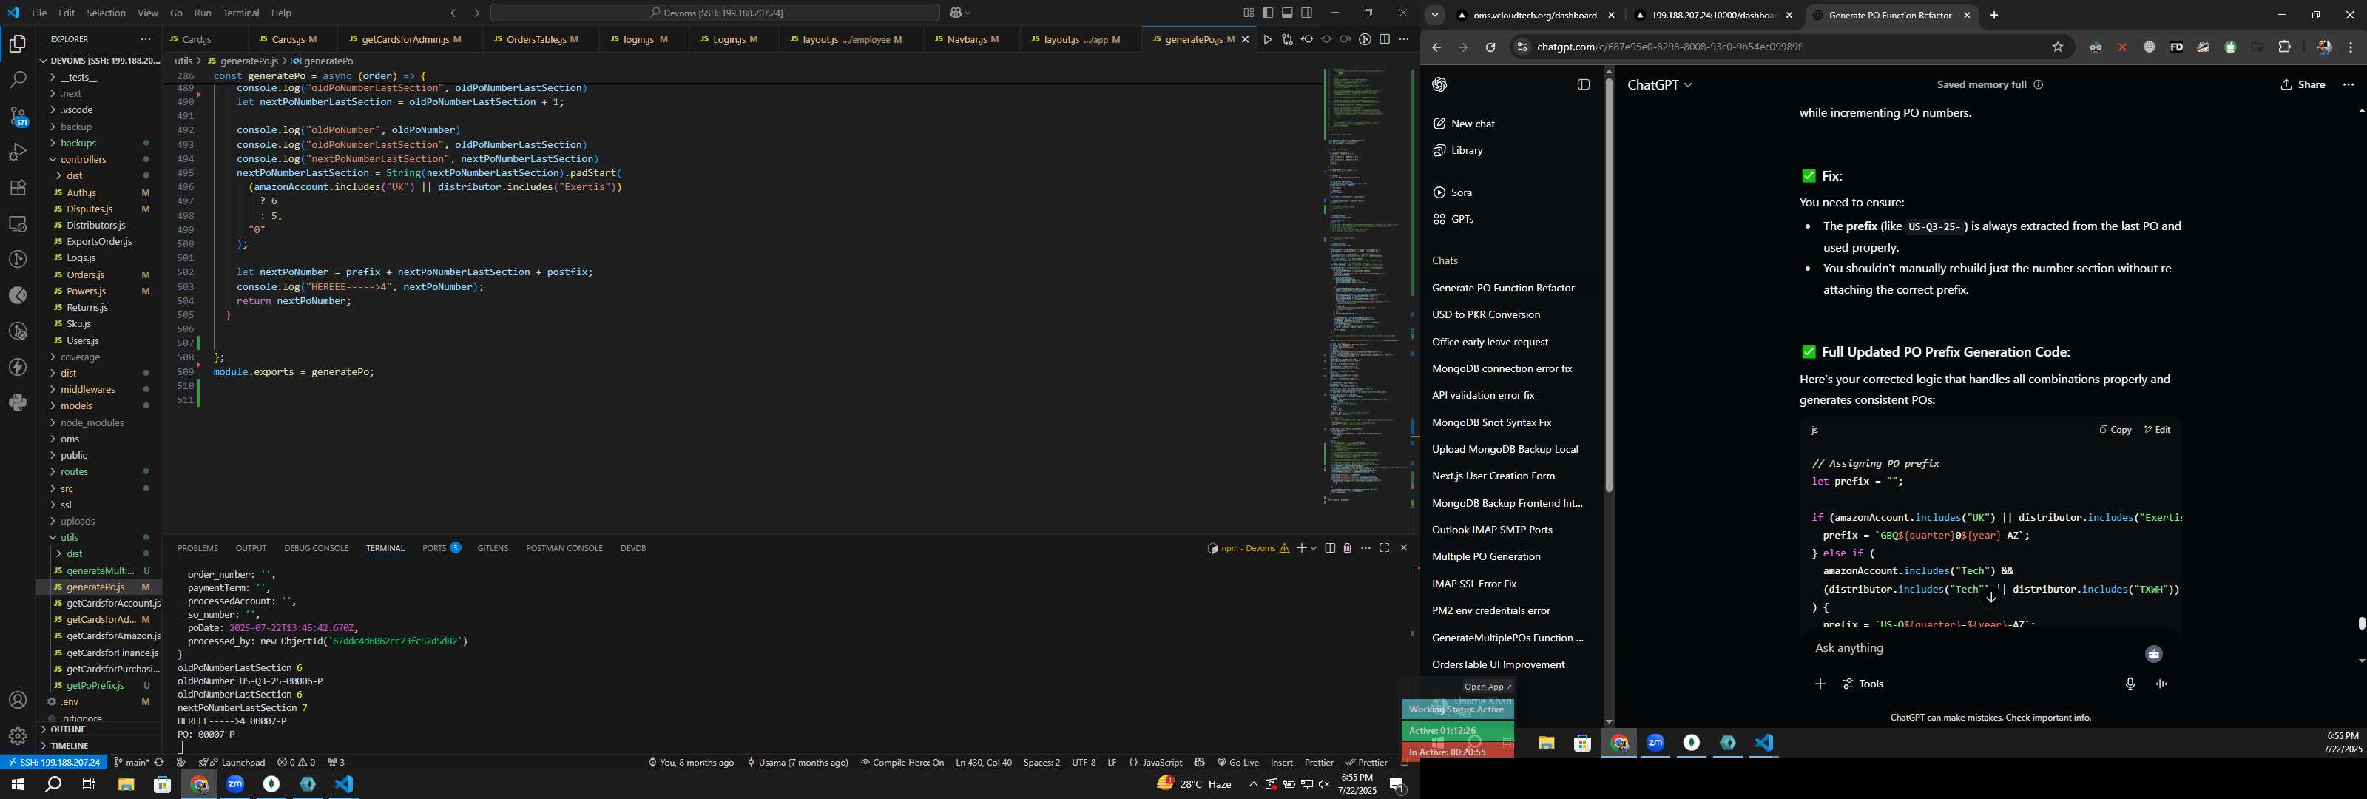This screenshot has width=2367, height=799.
Task: Expand the OUTLINE section
Action: [68, 729]
